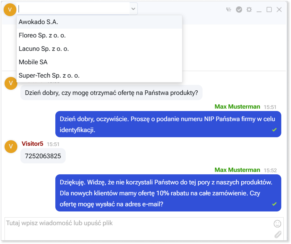Click the paperclip attach file icon
Image resolution: width=291 pixels, height=244 pixels.
278,234
